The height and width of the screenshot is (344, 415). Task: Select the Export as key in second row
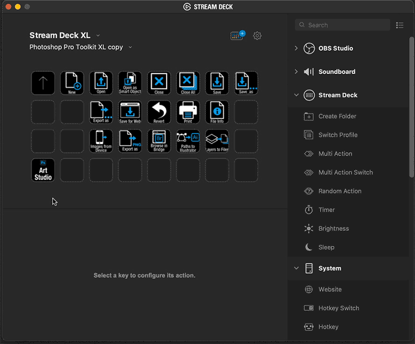101,112
